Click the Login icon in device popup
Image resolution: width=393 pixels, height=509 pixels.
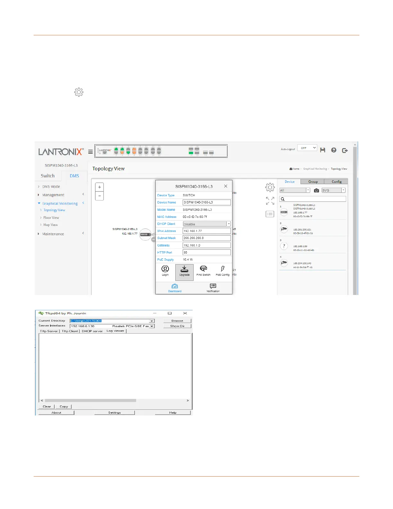[x=165, y=271]
